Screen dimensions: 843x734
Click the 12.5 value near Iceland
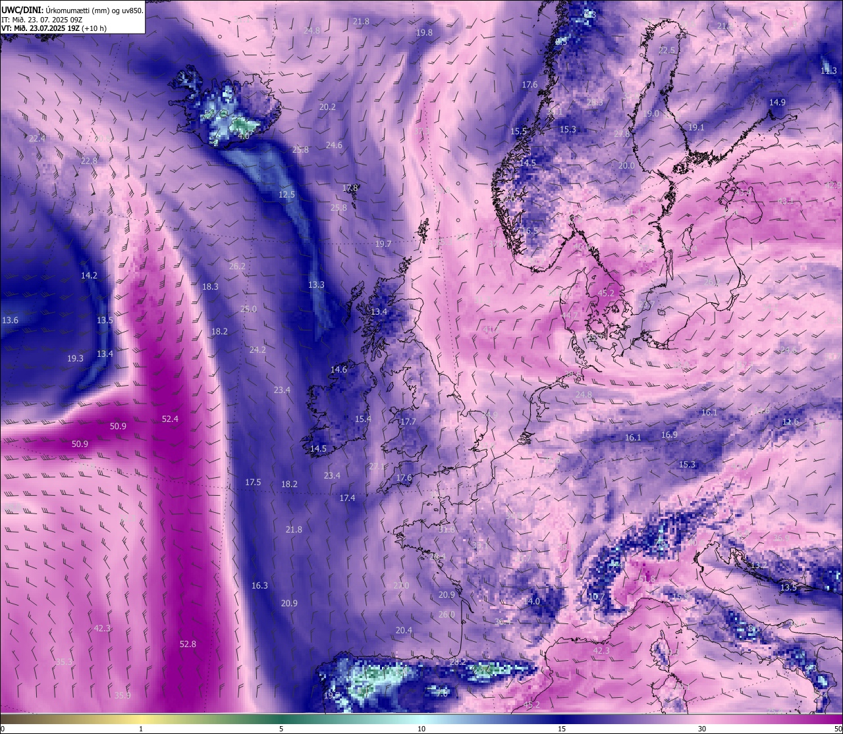pyautogui.click(x=286, y=194)
